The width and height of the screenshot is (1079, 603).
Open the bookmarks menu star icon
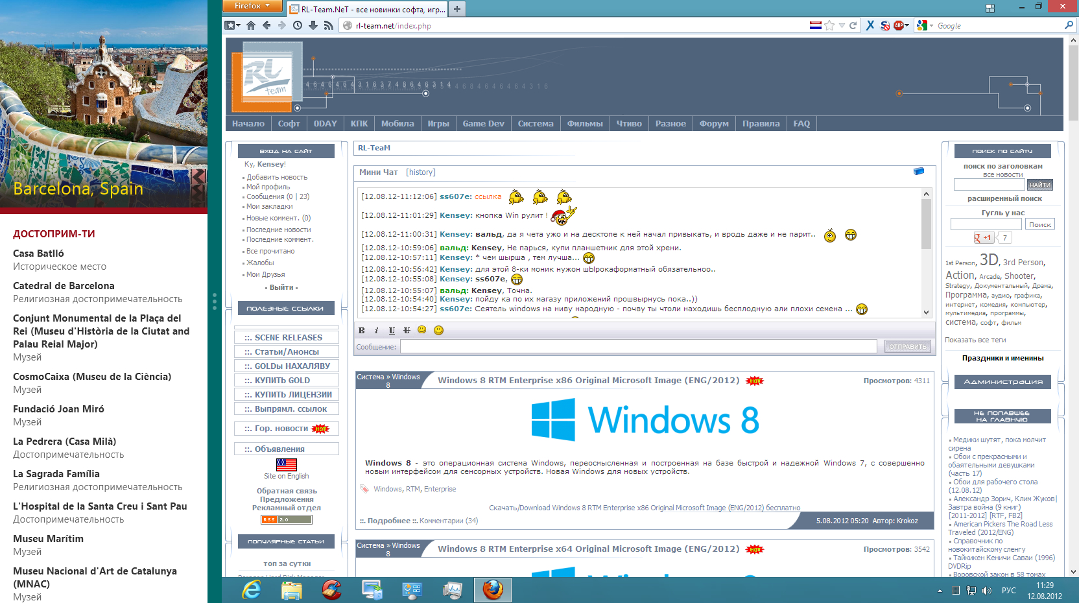232,25
